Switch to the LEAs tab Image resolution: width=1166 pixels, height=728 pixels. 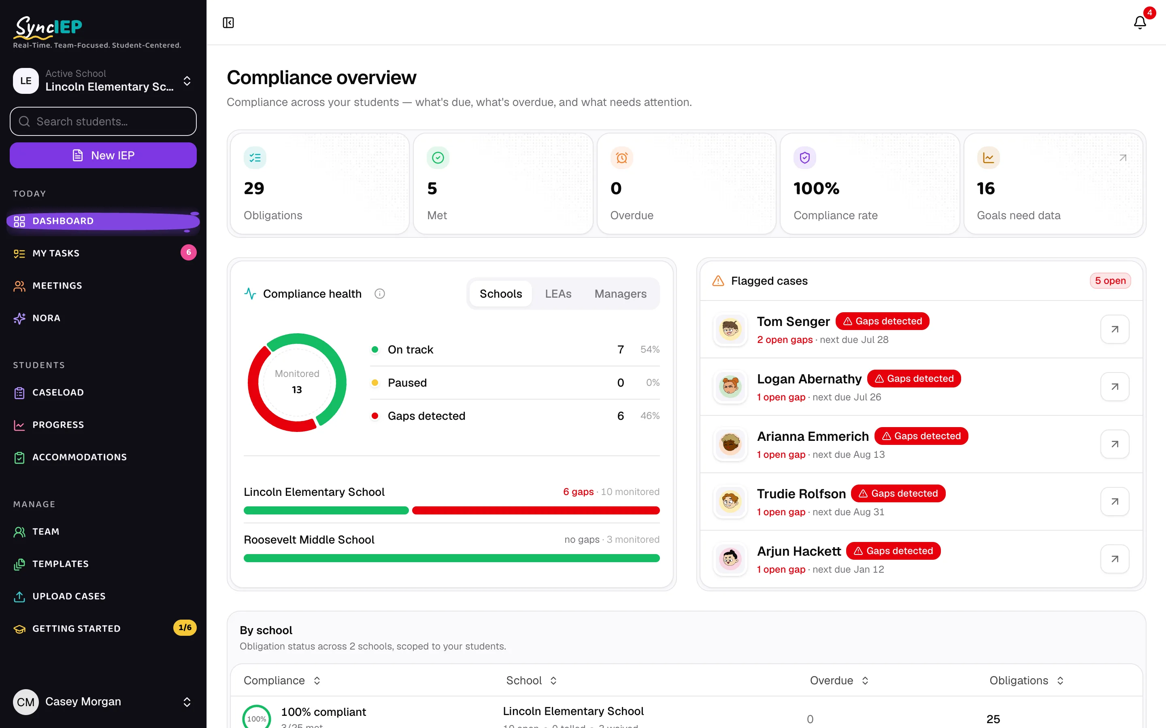[558, 294]
